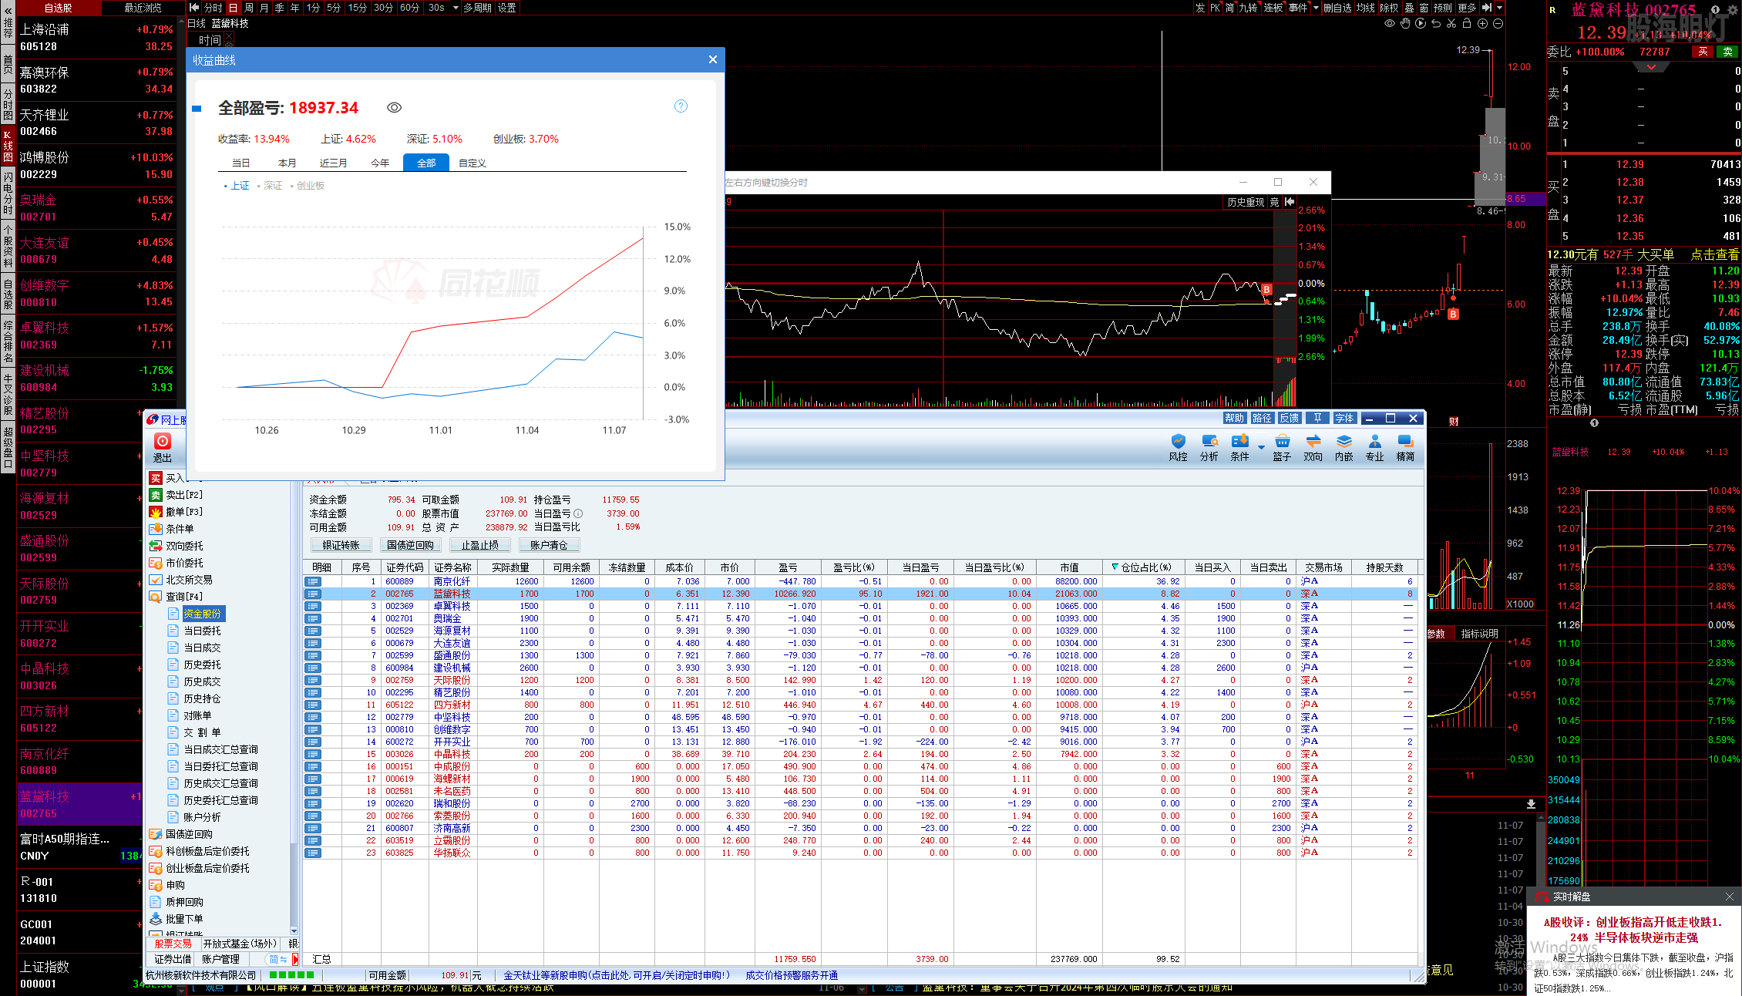The width and height of the screenshot is (1742, 996).
Task: Select 历史成交汇总查询 in the query tree
Action: point(220,783)
